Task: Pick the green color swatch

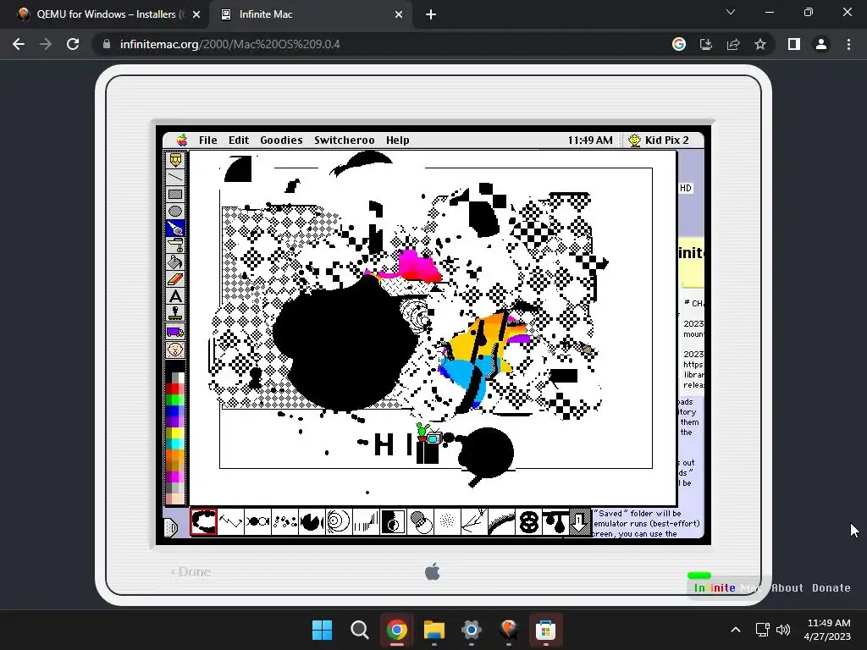Action: [174, 399]
